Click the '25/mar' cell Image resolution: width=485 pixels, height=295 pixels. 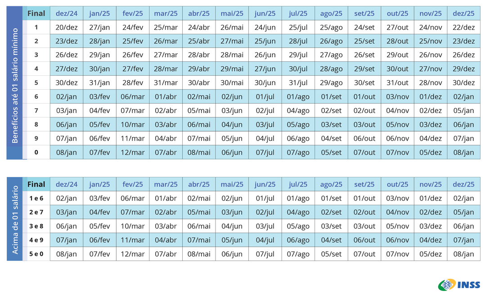166,27
